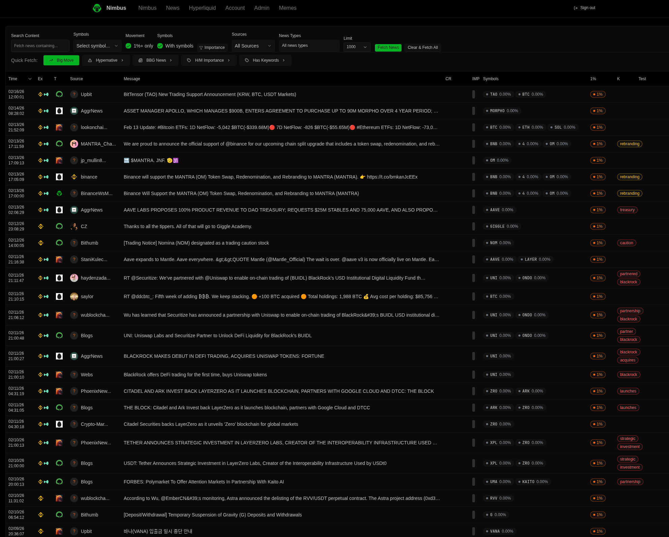This screenshot has width=669, height=537.
Task: Toggle the 1% badge in the NOM row
Action: click(x=598, y=243)
